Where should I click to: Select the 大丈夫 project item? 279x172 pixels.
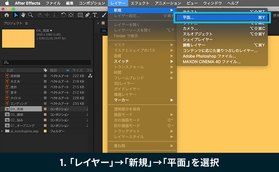(x=15, y=81)
